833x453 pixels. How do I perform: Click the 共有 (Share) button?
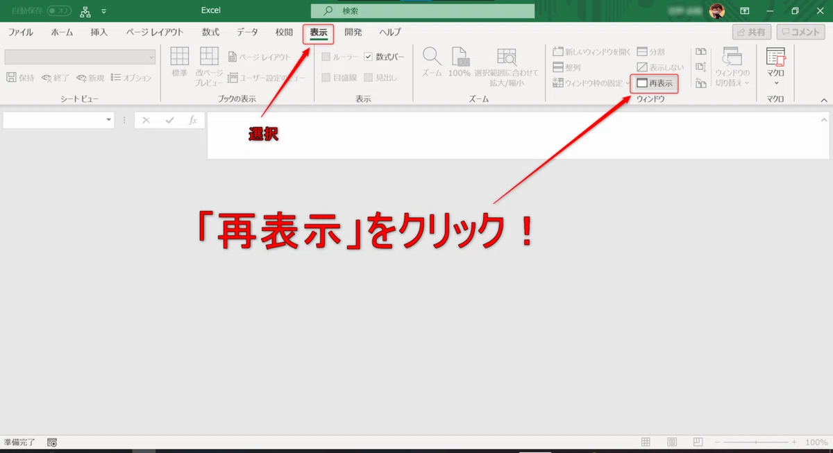752,32
